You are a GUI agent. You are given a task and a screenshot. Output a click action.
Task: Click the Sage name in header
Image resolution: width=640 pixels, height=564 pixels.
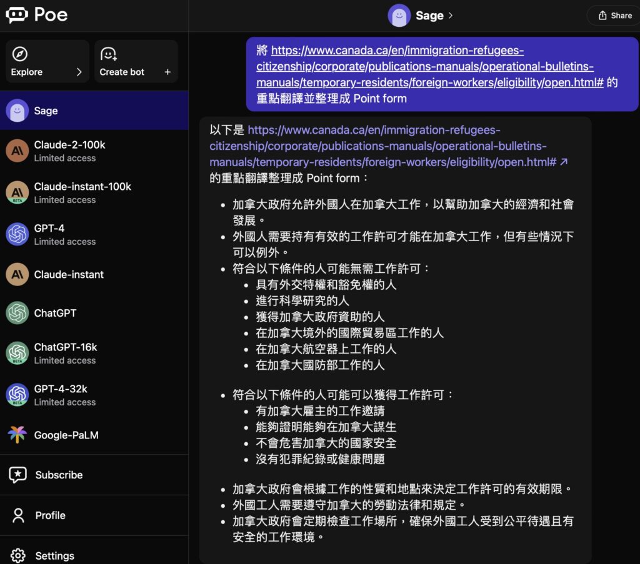point(429,16)
